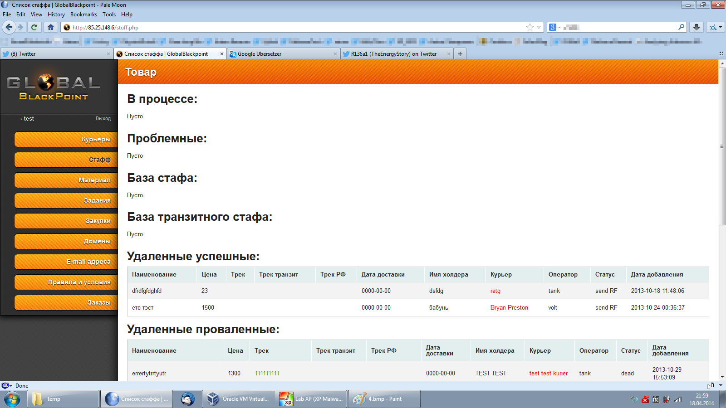
Task: Open the Материал sidebar section
Action: (x=66, y=180)
